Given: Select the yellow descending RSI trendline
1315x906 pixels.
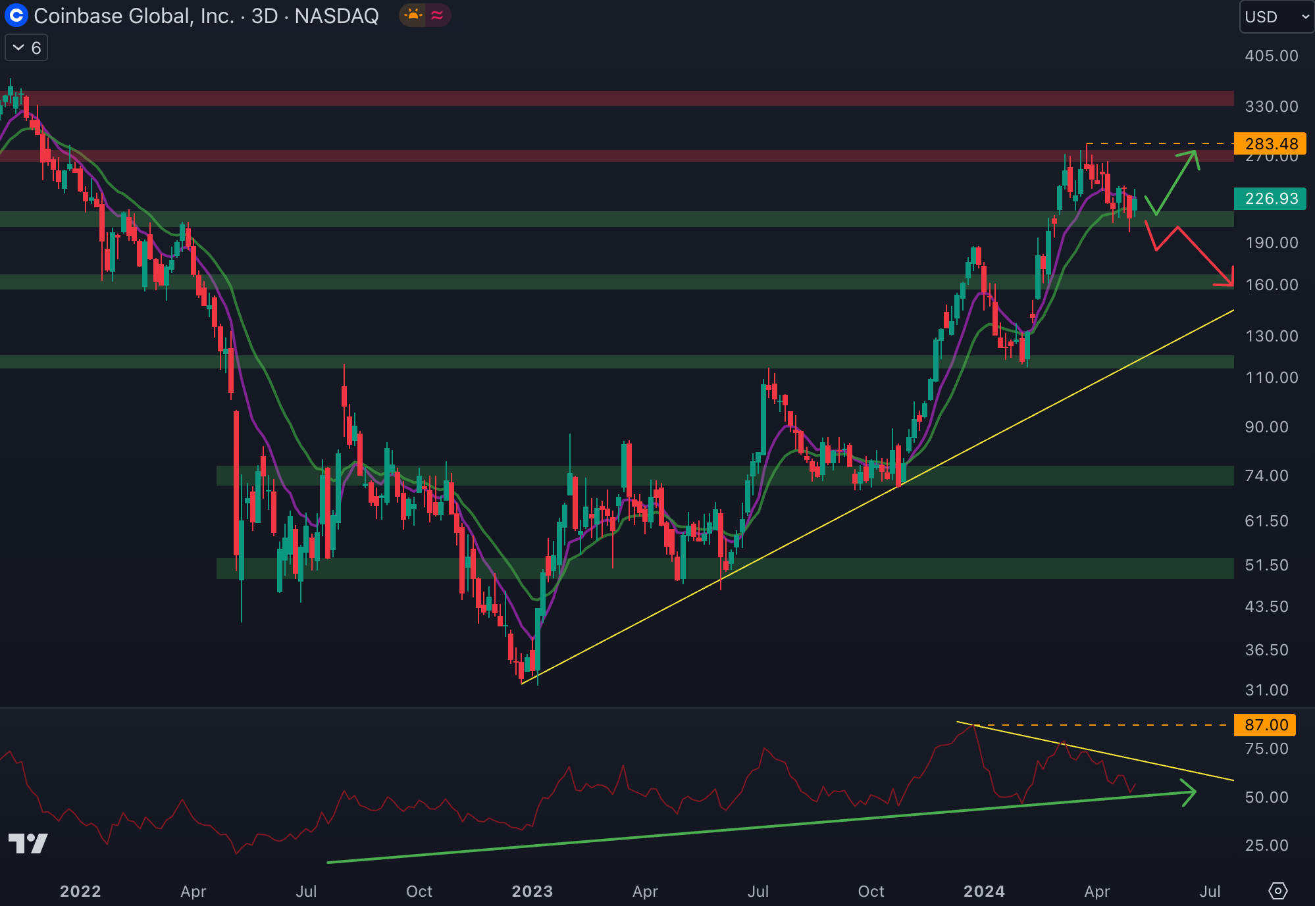Looking at the screenshot, I should (1152, 763).
